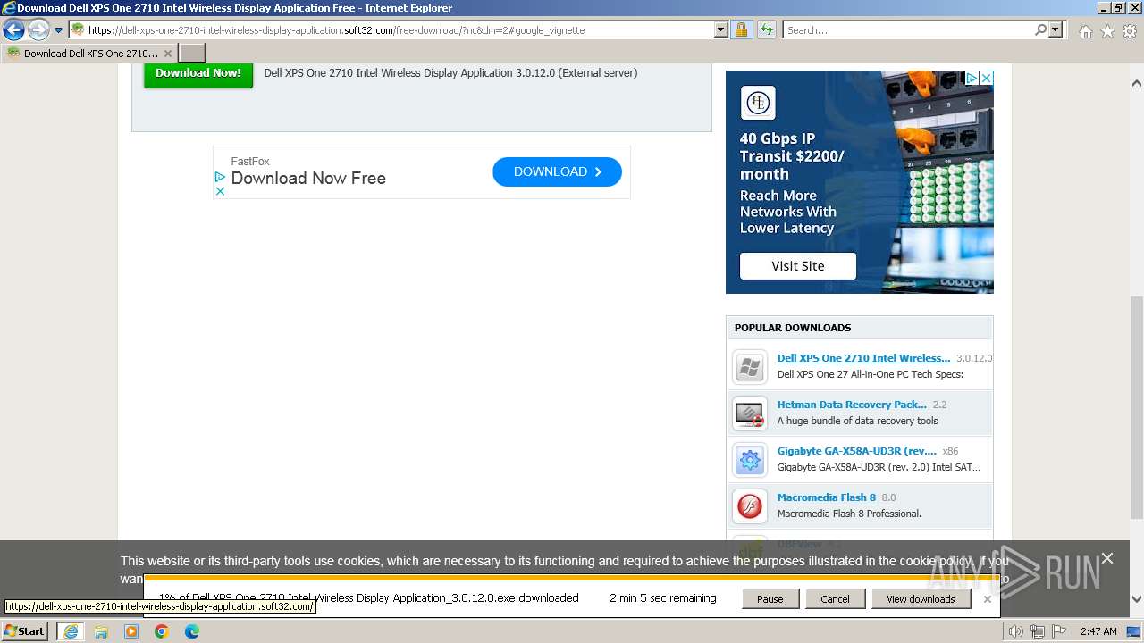Close the Download Dell XPS One tab
Screen dimensions: 1144x643
tap(167, 54)
